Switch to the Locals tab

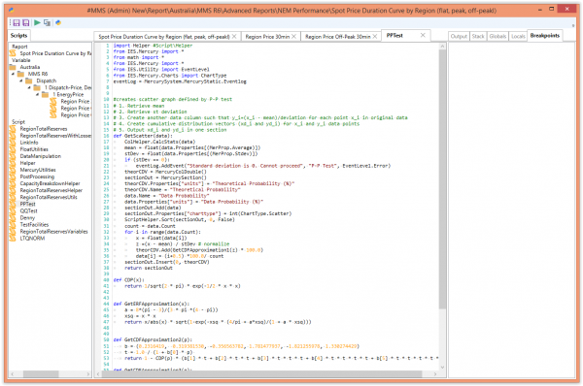518,36
